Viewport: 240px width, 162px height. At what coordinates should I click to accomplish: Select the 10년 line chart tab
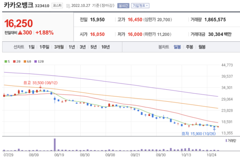[x=106, y=47]
